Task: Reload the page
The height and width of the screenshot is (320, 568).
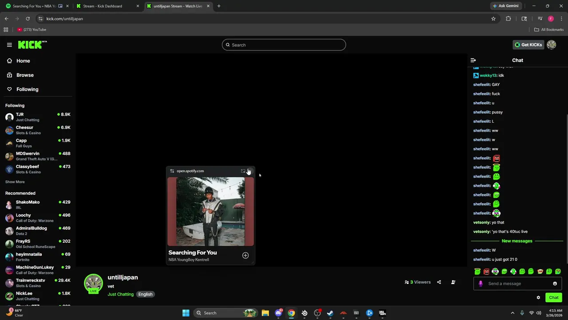Action: [x=28, y=19]
